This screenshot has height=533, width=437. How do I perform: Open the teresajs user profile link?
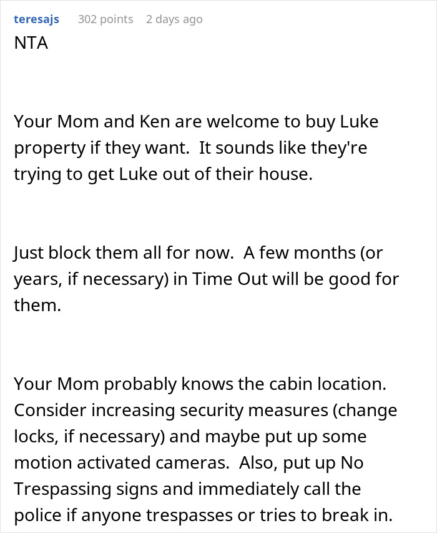(x=36, y=19)
